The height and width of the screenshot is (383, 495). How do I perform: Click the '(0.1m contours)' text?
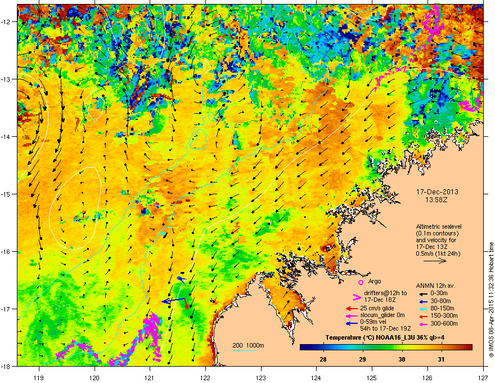(437, 234)
